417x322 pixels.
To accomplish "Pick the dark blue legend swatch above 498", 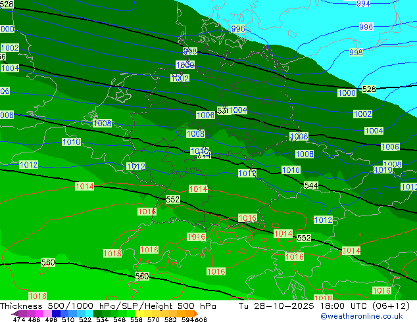I will click(x=56, y=313).
